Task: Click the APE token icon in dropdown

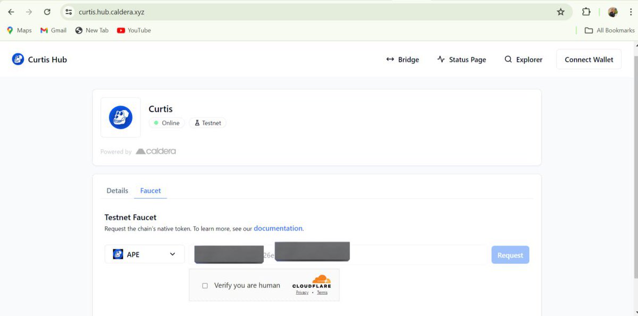Action: click(118, 254)
